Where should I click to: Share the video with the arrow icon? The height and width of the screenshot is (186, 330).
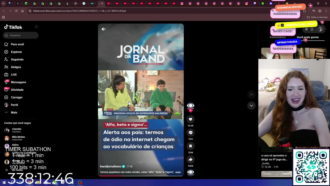point(191,159)
